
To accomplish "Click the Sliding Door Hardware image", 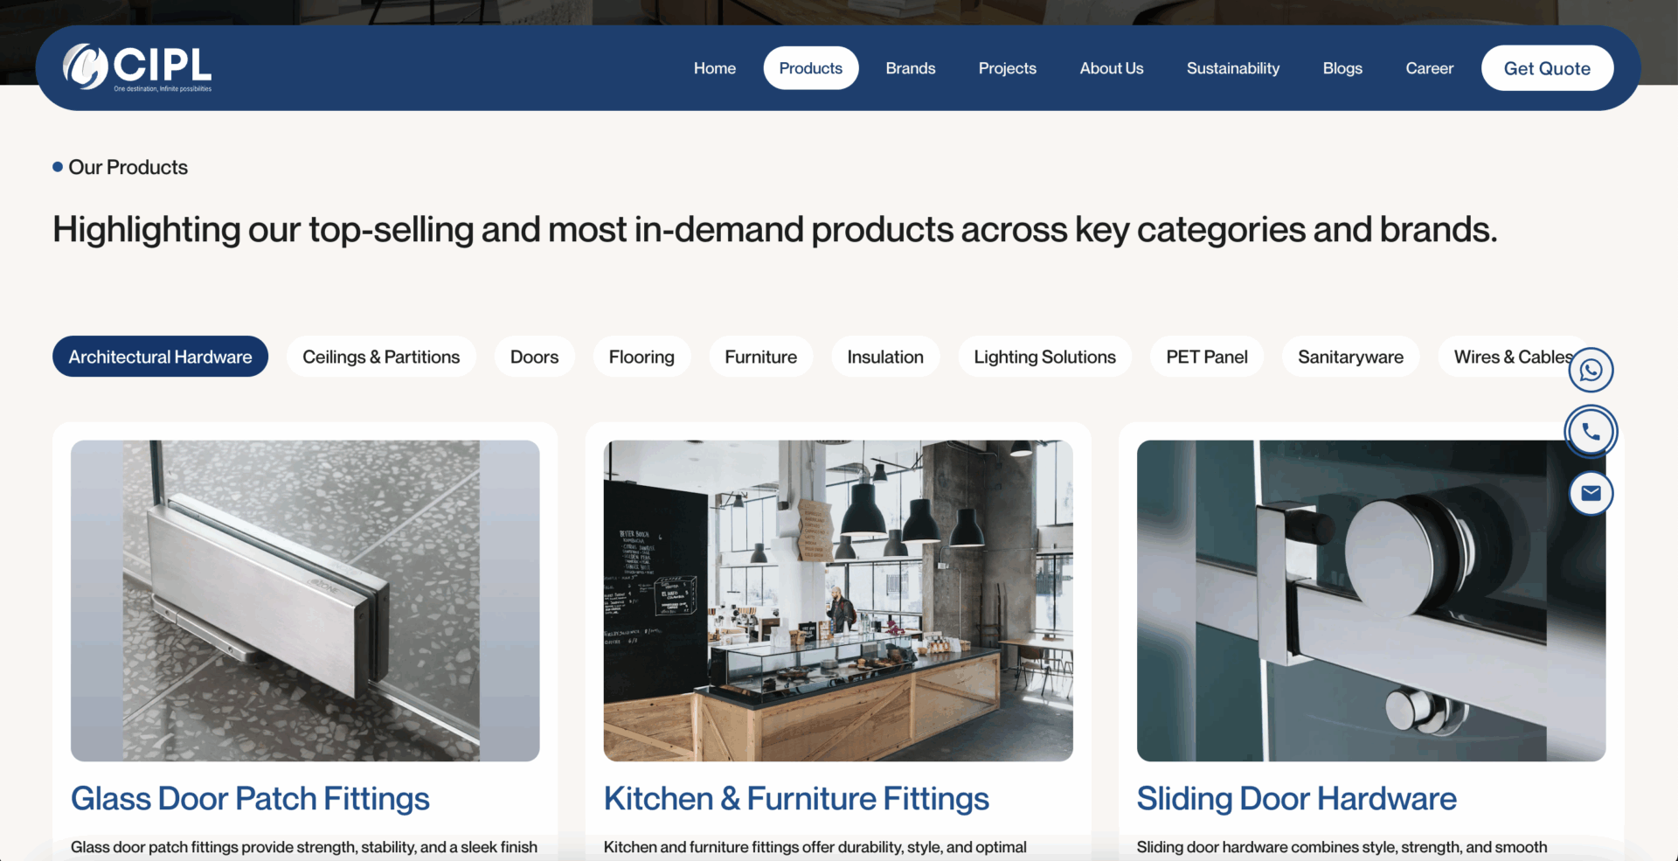I will pos(1371,601).
